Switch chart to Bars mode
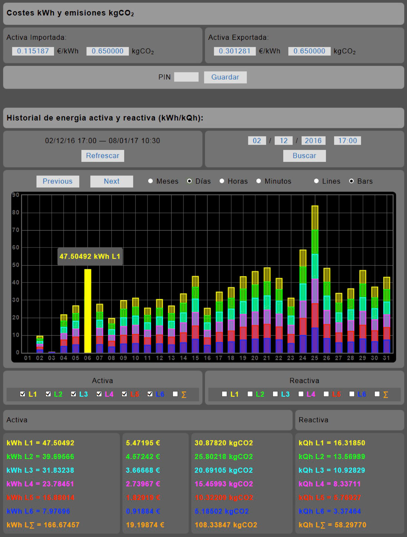 click(x=352, y=181)
